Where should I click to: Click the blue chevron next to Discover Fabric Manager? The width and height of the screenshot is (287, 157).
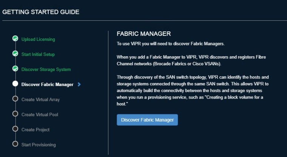[x=79, y=85]
